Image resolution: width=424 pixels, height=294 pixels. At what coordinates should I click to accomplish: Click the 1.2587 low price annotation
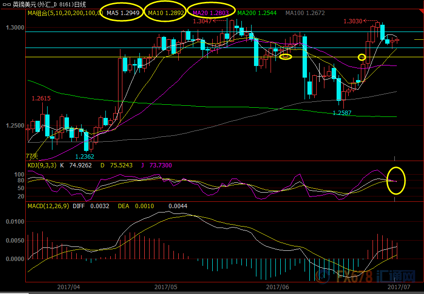[342, 113]
